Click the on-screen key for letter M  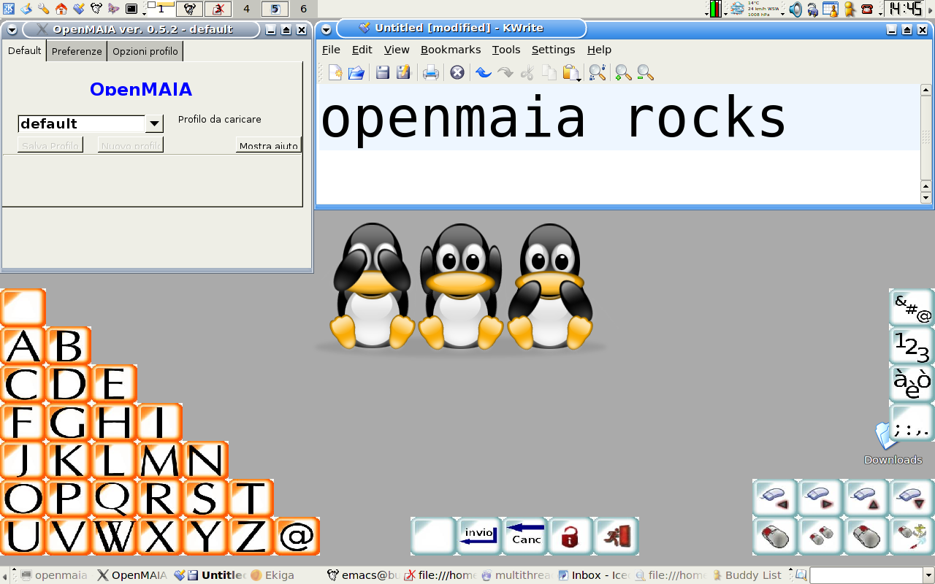[160, 460]
